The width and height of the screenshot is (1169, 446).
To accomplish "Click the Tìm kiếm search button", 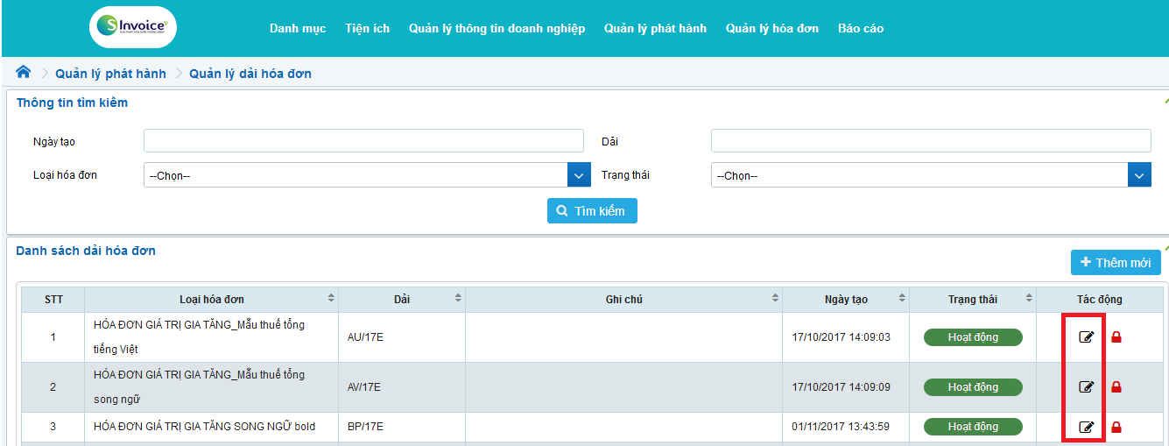I will (x=592, y=211).
